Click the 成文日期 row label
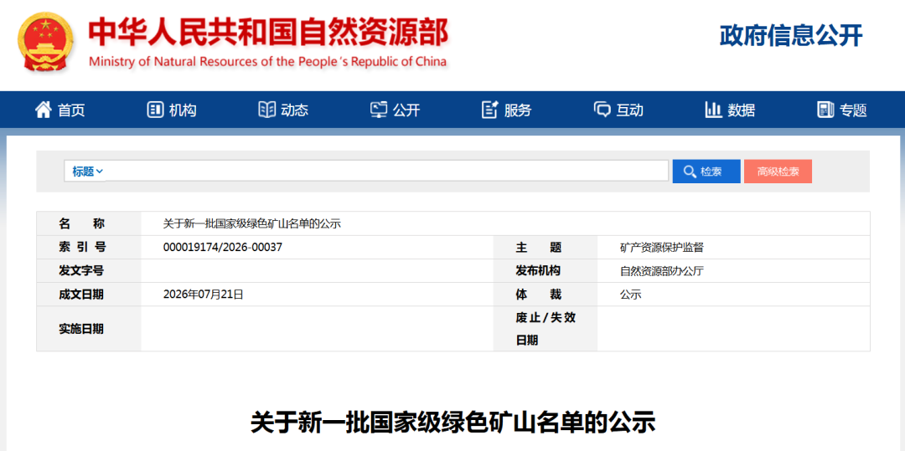905x451 pixels. click(x=81, y=295)
